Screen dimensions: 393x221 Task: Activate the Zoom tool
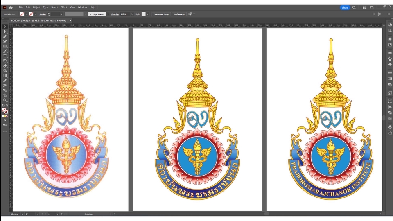(5, 100)
